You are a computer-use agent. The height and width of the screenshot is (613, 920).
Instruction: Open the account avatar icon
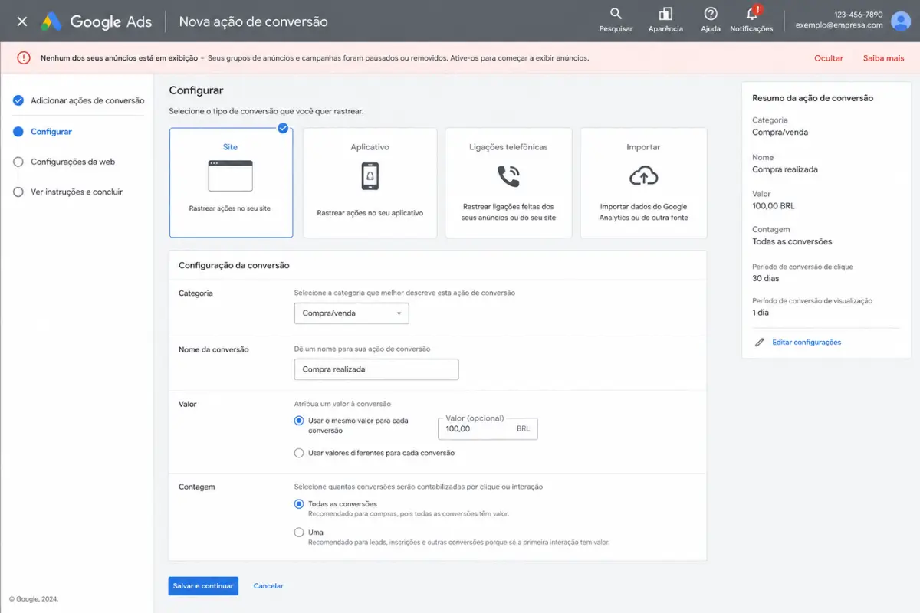(x=900, y=21)
